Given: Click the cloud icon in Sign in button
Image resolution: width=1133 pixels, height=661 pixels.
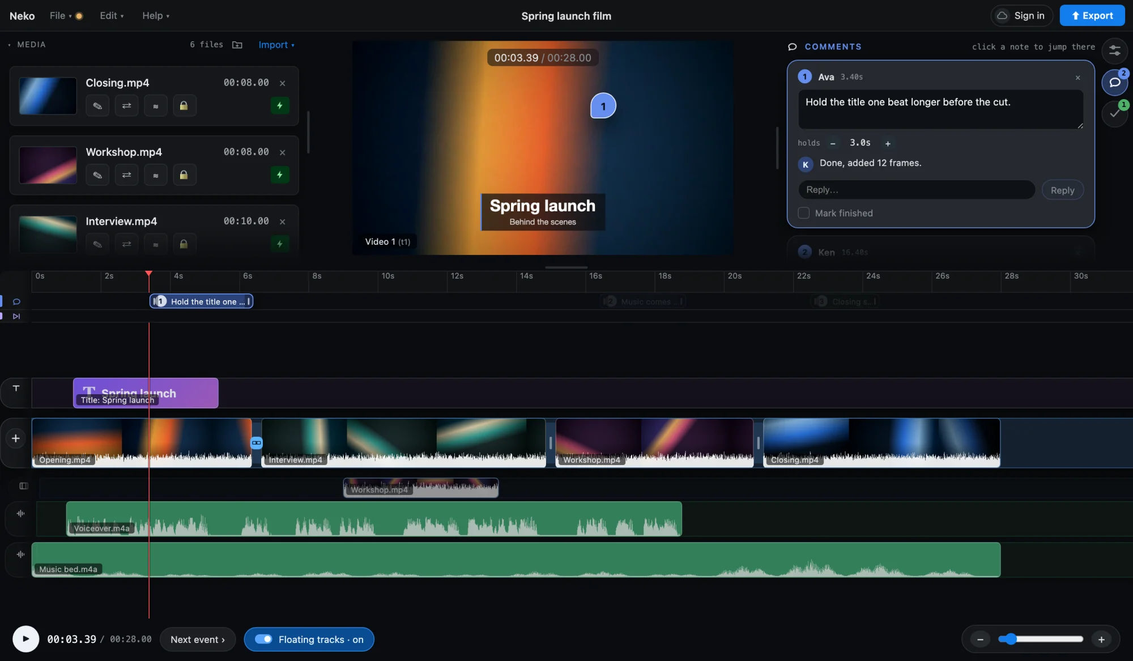Looking at the screenshot, I should 1002,16.
